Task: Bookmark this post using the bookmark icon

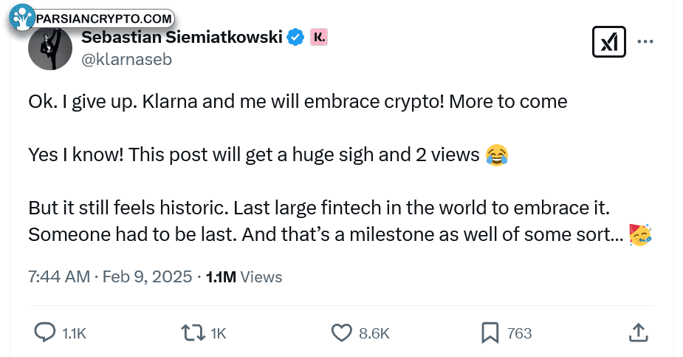Action: (x=490, y=333)
